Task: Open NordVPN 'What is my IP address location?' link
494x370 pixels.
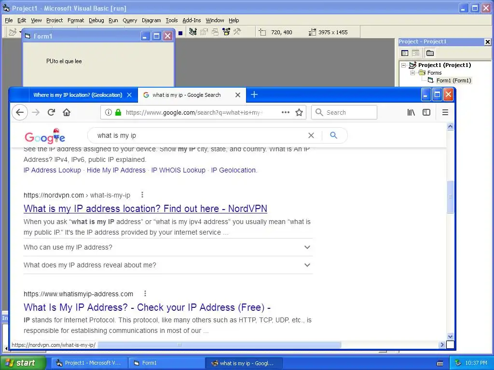Action: coord(145,209)
